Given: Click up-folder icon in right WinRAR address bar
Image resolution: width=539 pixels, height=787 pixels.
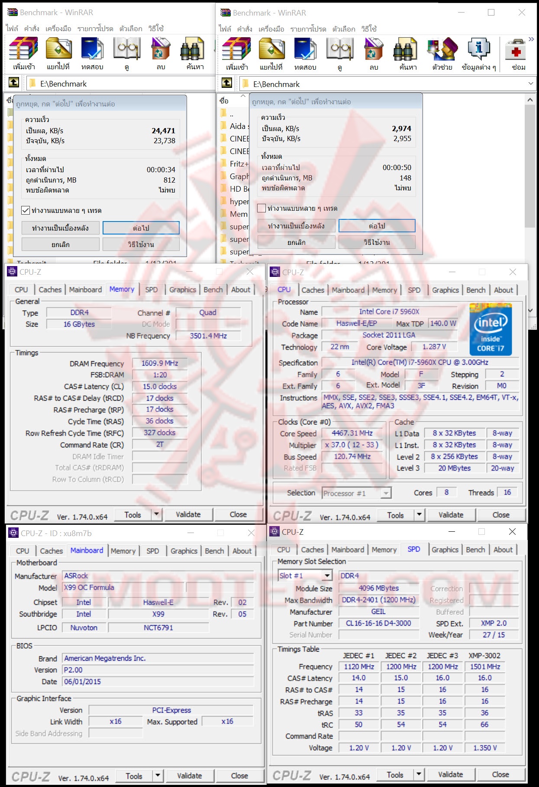Looking at the screenshot, I should point(227,83).
